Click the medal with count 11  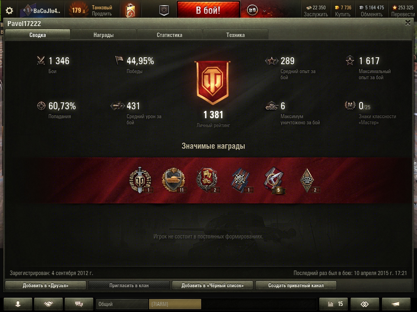point(174,180)
